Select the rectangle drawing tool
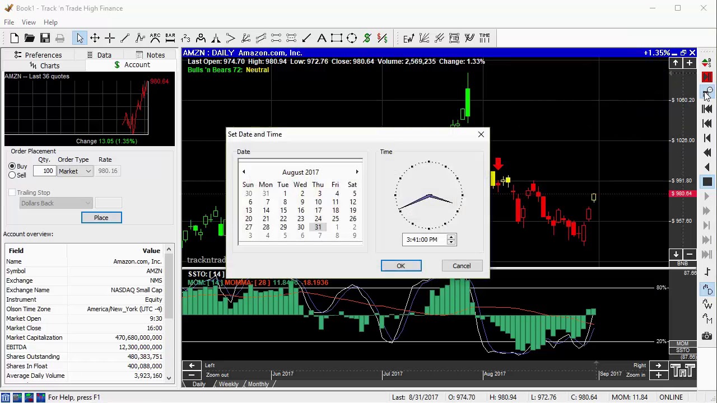717x403 pixels. 337,38
